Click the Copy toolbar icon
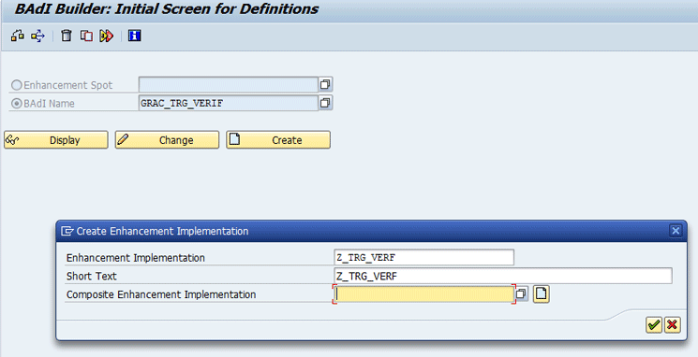 (86, 36)
